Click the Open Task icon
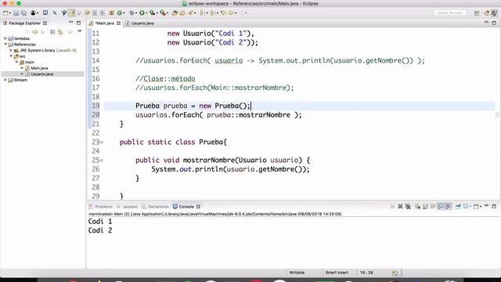This screenshot has height=282, width=501. pos(182,13)
